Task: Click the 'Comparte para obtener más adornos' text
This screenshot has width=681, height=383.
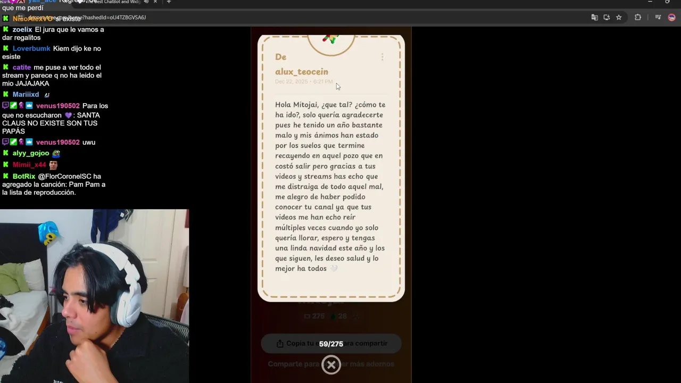Action: coord(331,364)
